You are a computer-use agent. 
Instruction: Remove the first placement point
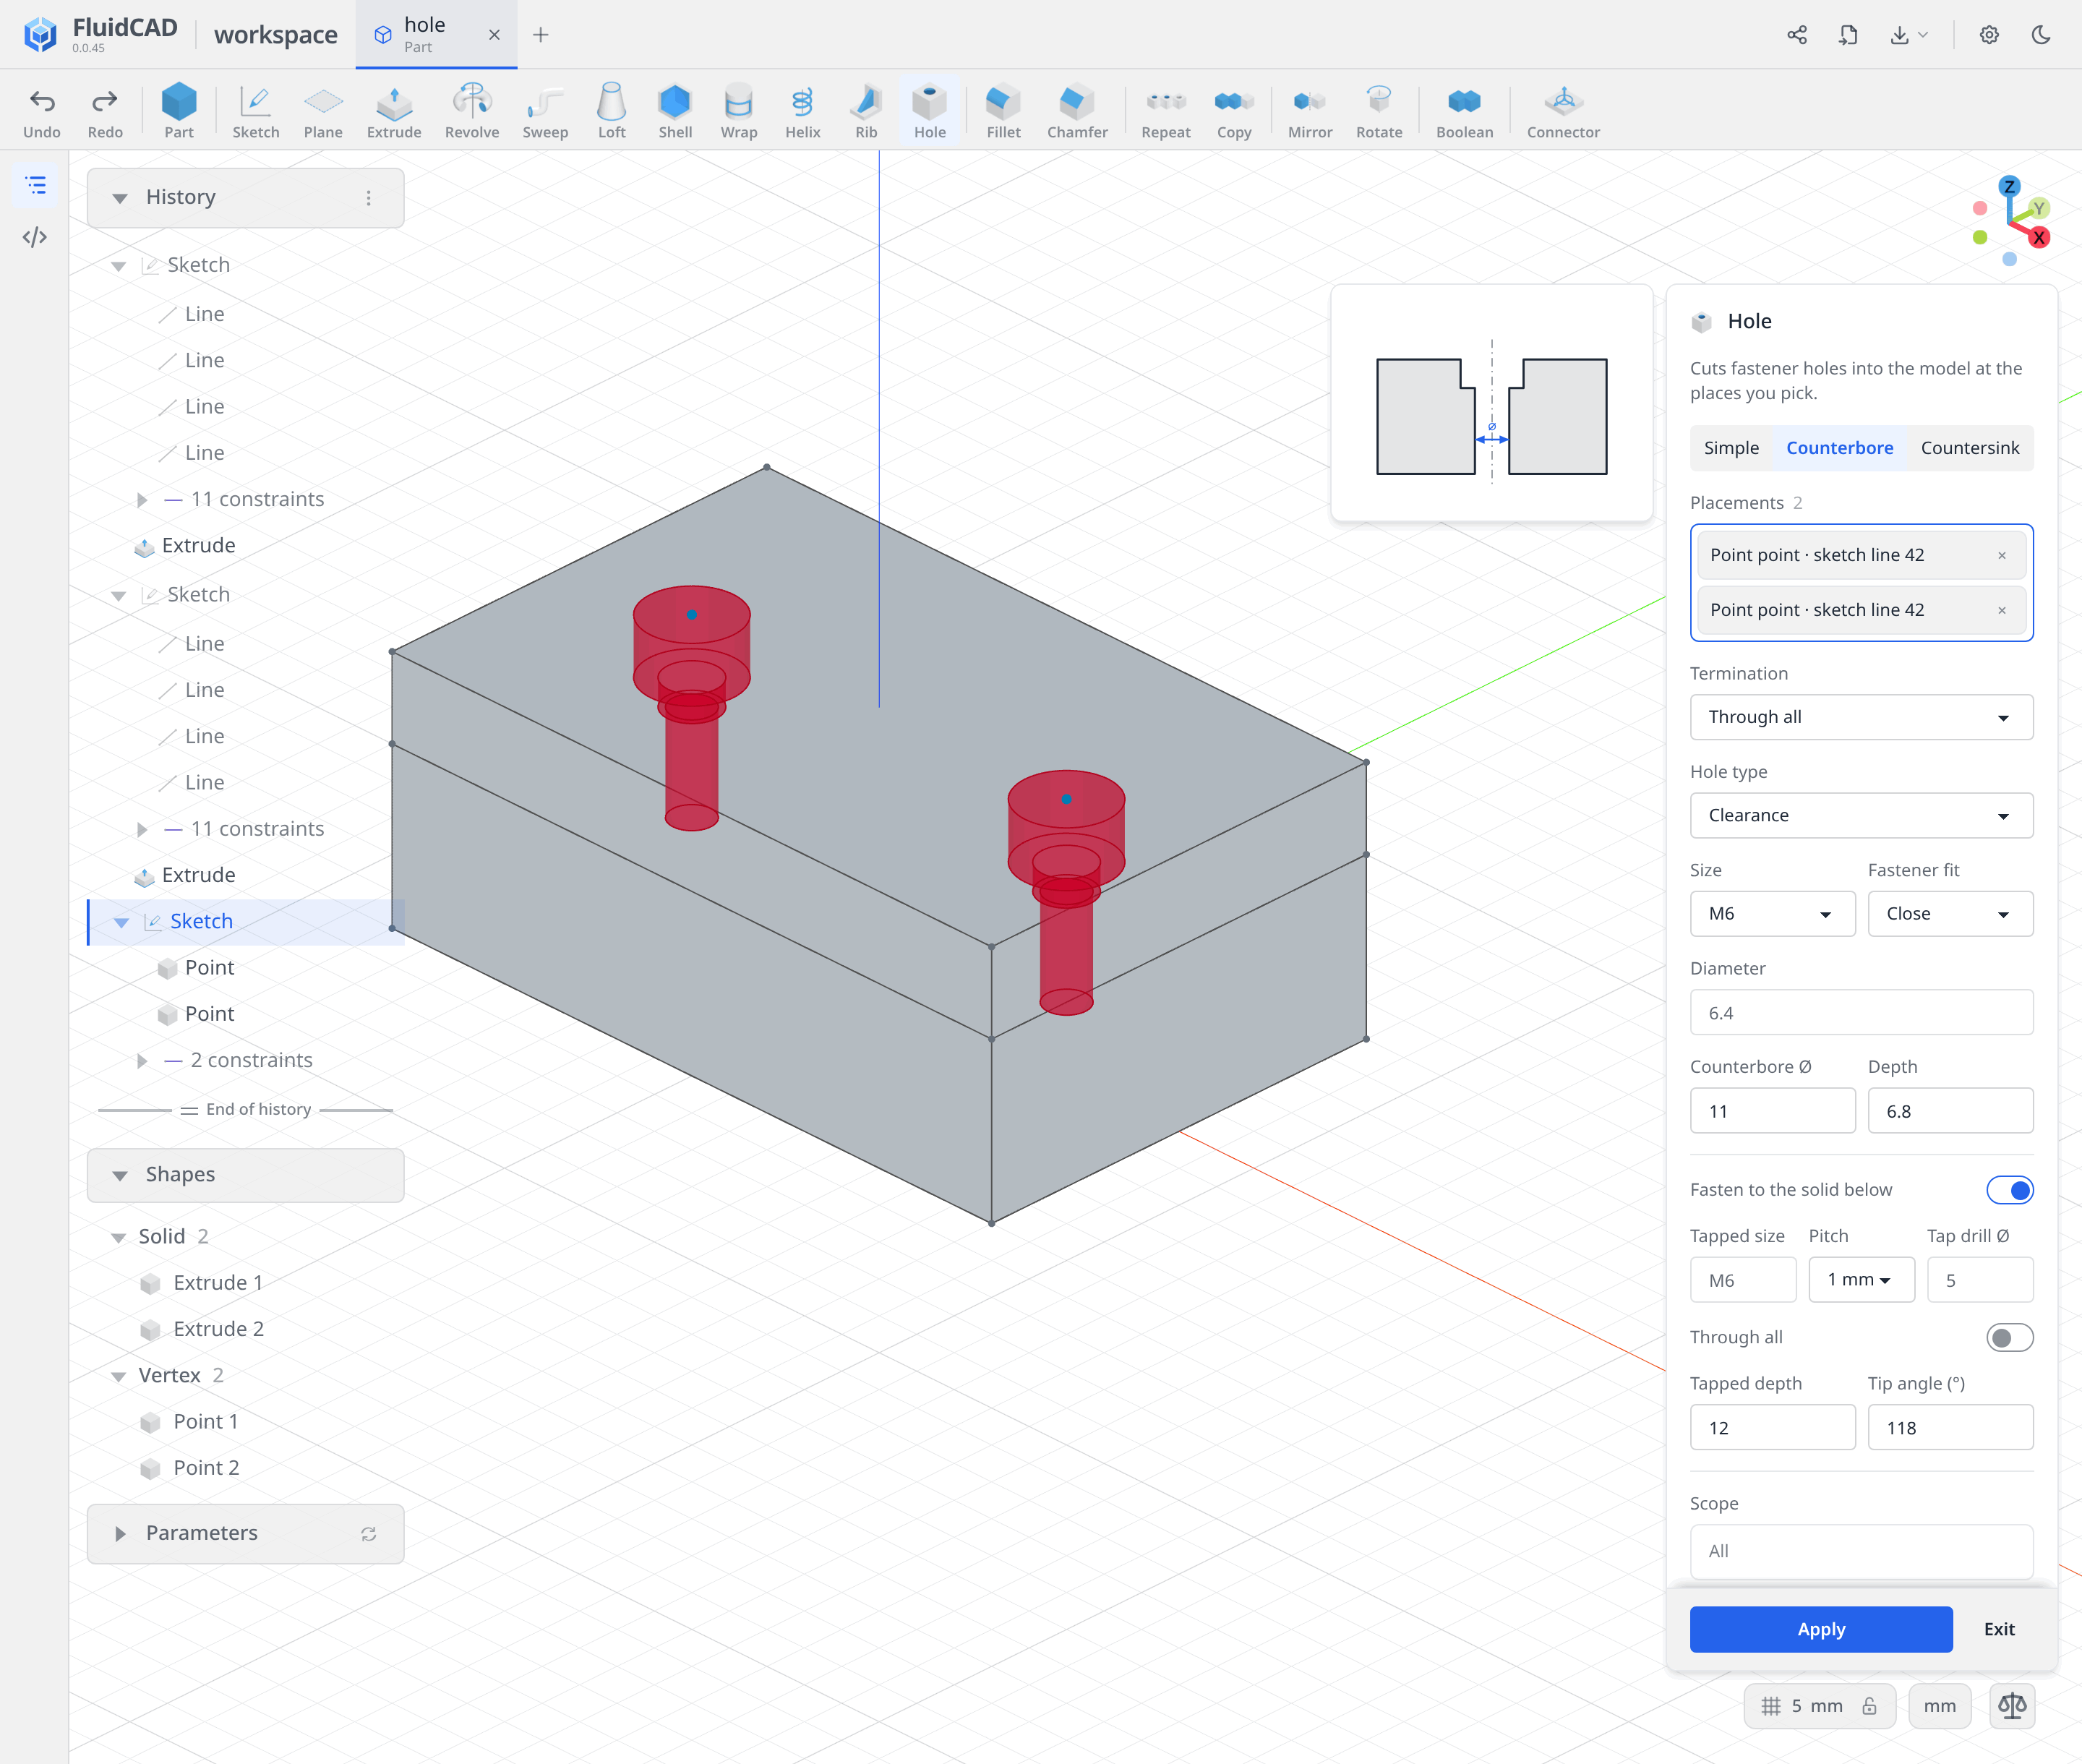[x=2002, y=556]
